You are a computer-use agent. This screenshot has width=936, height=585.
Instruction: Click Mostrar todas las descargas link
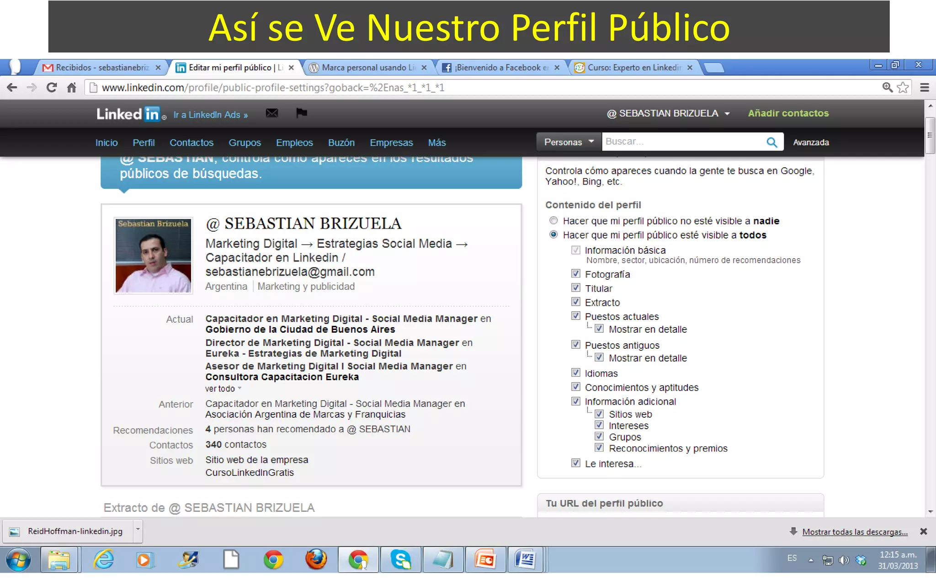[x=855, y=532]
